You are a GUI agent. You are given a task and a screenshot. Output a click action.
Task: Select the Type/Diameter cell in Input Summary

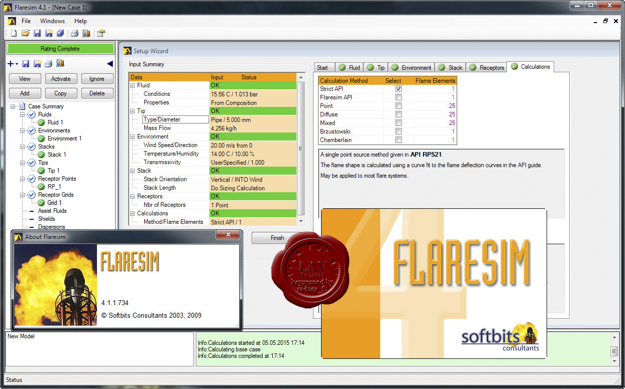175,119
